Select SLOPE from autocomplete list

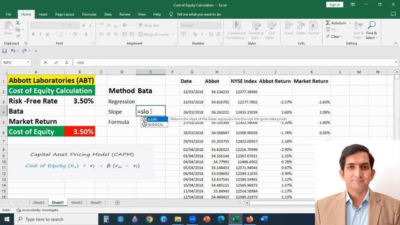154,119
